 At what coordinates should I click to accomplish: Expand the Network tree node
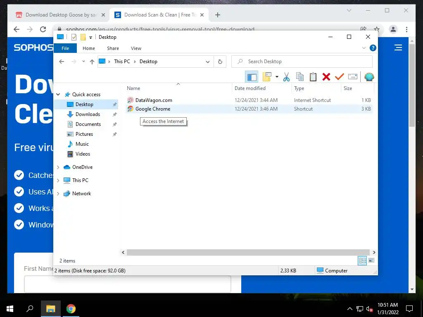point(58,194)
